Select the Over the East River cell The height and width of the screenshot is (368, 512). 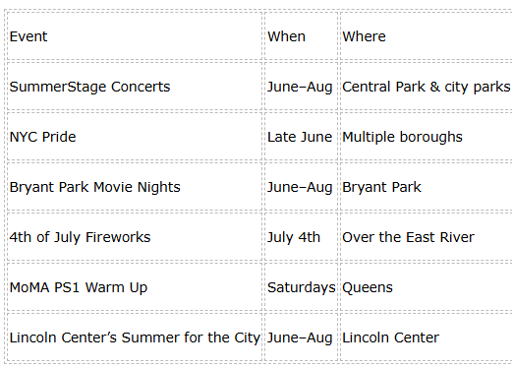coord(427,237)
